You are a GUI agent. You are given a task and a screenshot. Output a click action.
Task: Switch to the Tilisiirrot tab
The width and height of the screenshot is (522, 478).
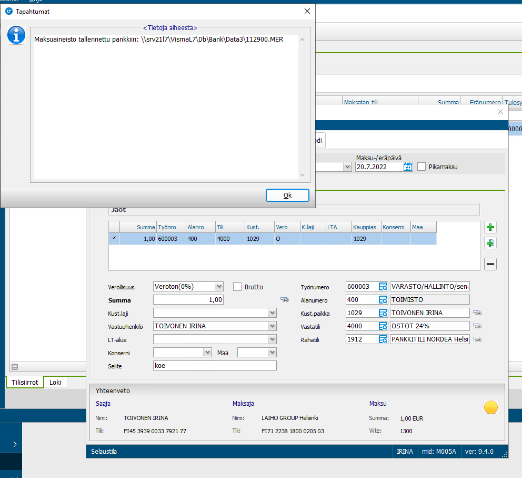[x=25, y=382]
